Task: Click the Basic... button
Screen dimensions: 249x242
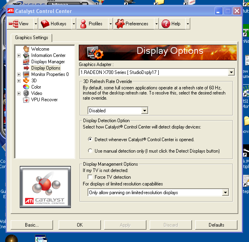Action: point(32,225)
